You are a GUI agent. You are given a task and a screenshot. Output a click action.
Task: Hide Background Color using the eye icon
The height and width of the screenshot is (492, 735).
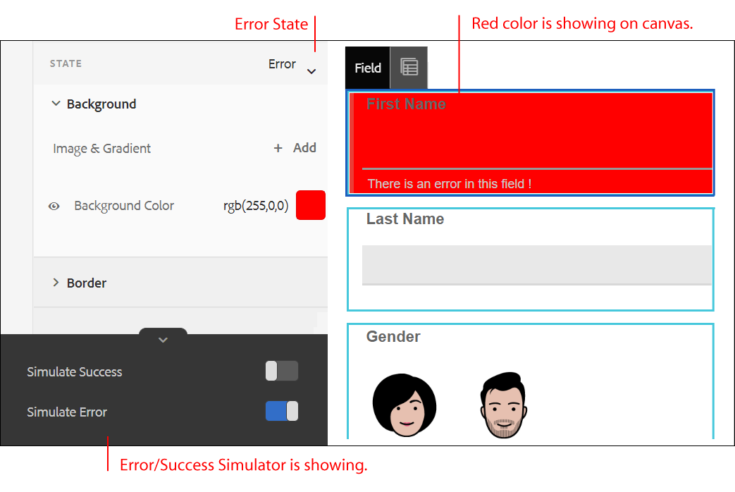pyautogui.click(x=54, y=206)
